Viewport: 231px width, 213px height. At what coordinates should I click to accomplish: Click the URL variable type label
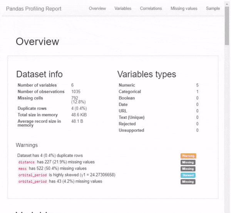[123, 111]
